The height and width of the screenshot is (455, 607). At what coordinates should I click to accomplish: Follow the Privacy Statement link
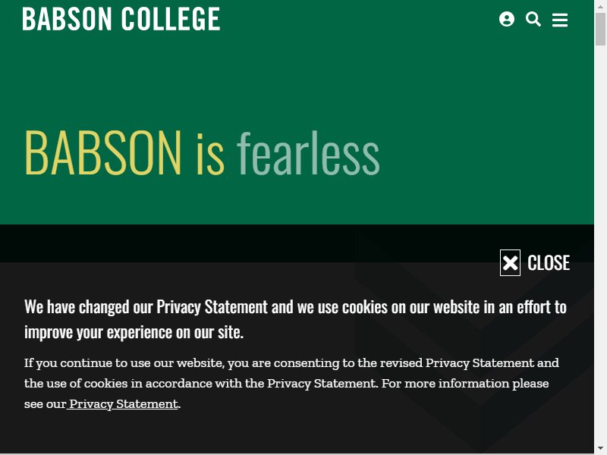pyautogui.click(x=124, y=404)
